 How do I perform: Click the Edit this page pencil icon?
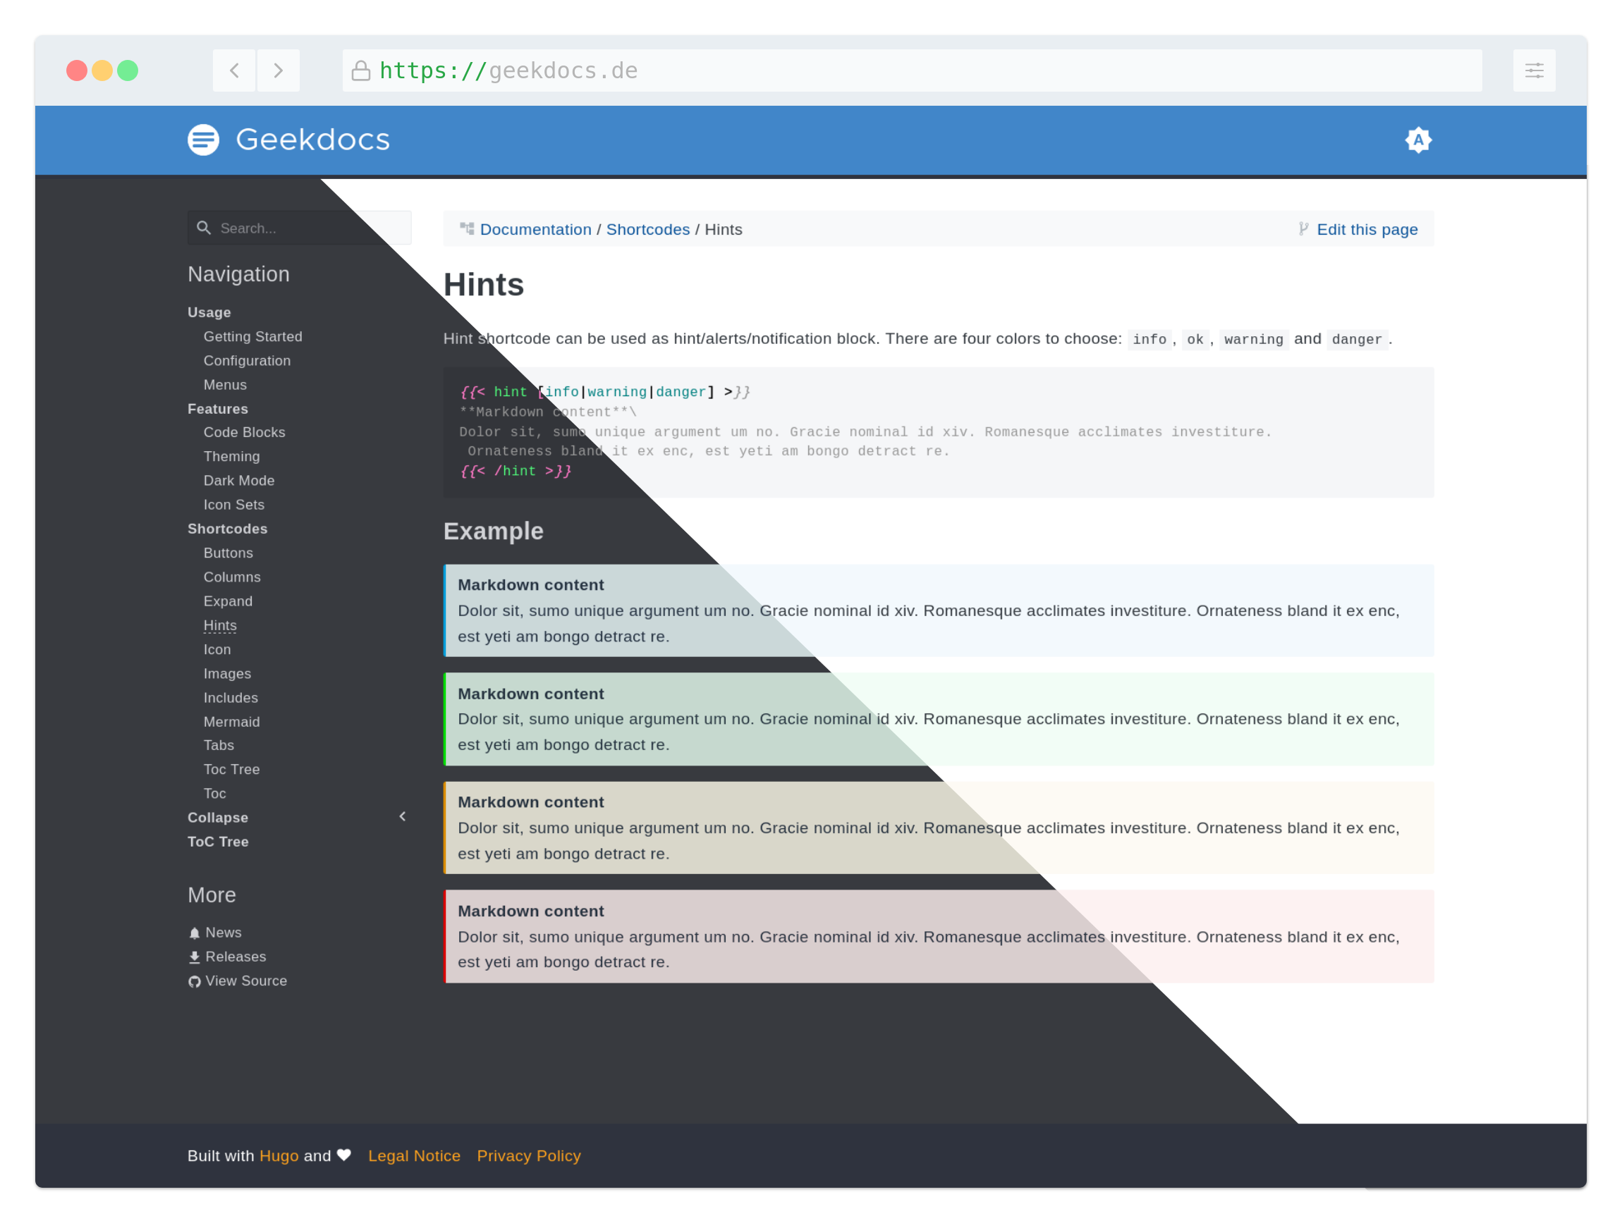pyautogui.click(x=1303, y=228)
